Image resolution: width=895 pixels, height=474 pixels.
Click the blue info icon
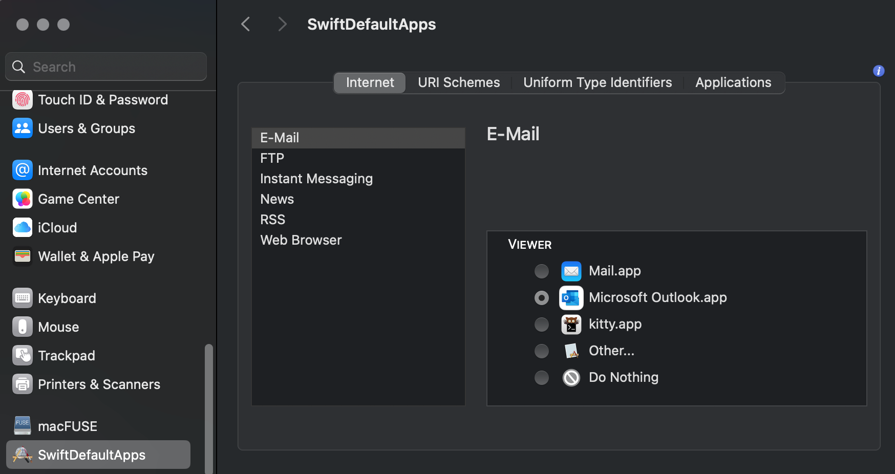coord(879,71)
